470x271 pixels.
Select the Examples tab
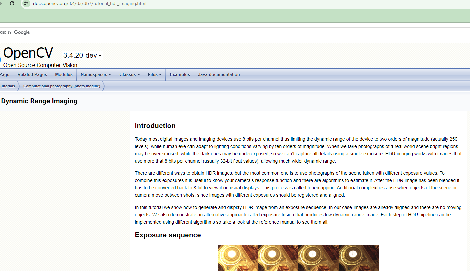click(x=180, y=75)
